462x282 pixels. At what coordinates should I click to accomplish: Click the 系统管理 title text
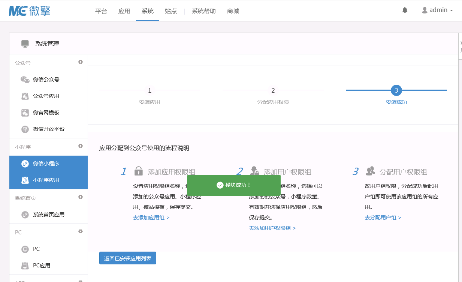pos(47,44)
